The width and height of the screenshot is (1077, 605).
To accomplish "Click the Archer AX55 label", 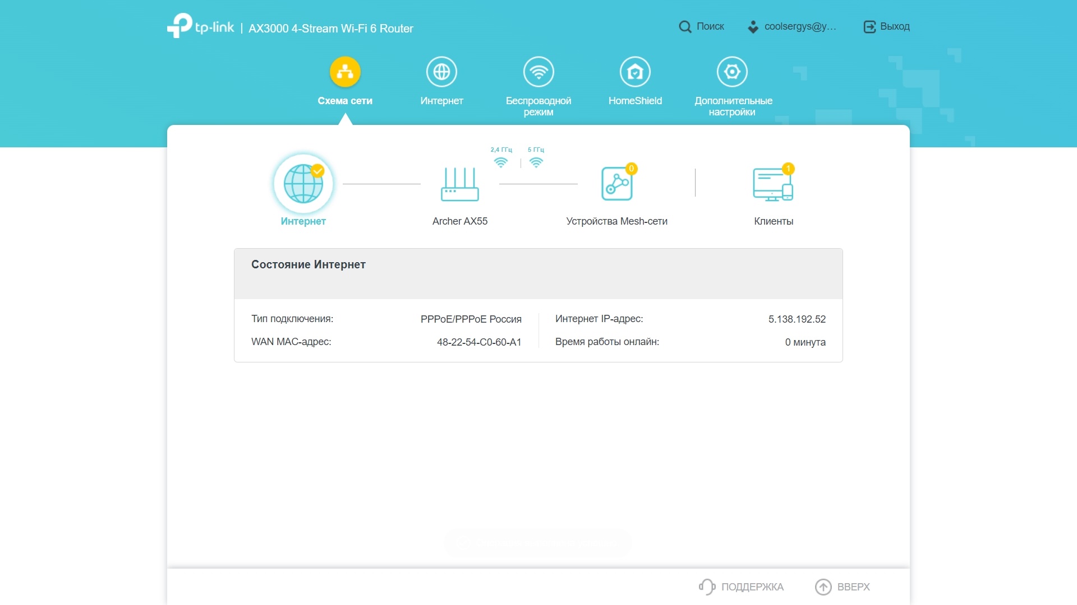I will point(460,221).
